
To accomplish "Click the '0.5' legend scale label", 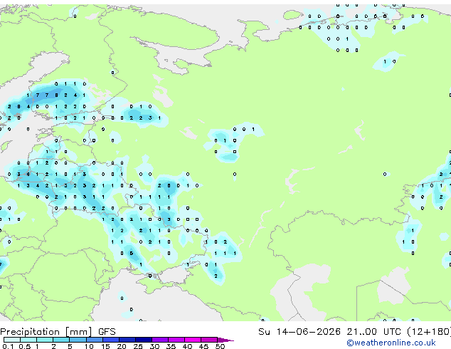I will point(25,346).
